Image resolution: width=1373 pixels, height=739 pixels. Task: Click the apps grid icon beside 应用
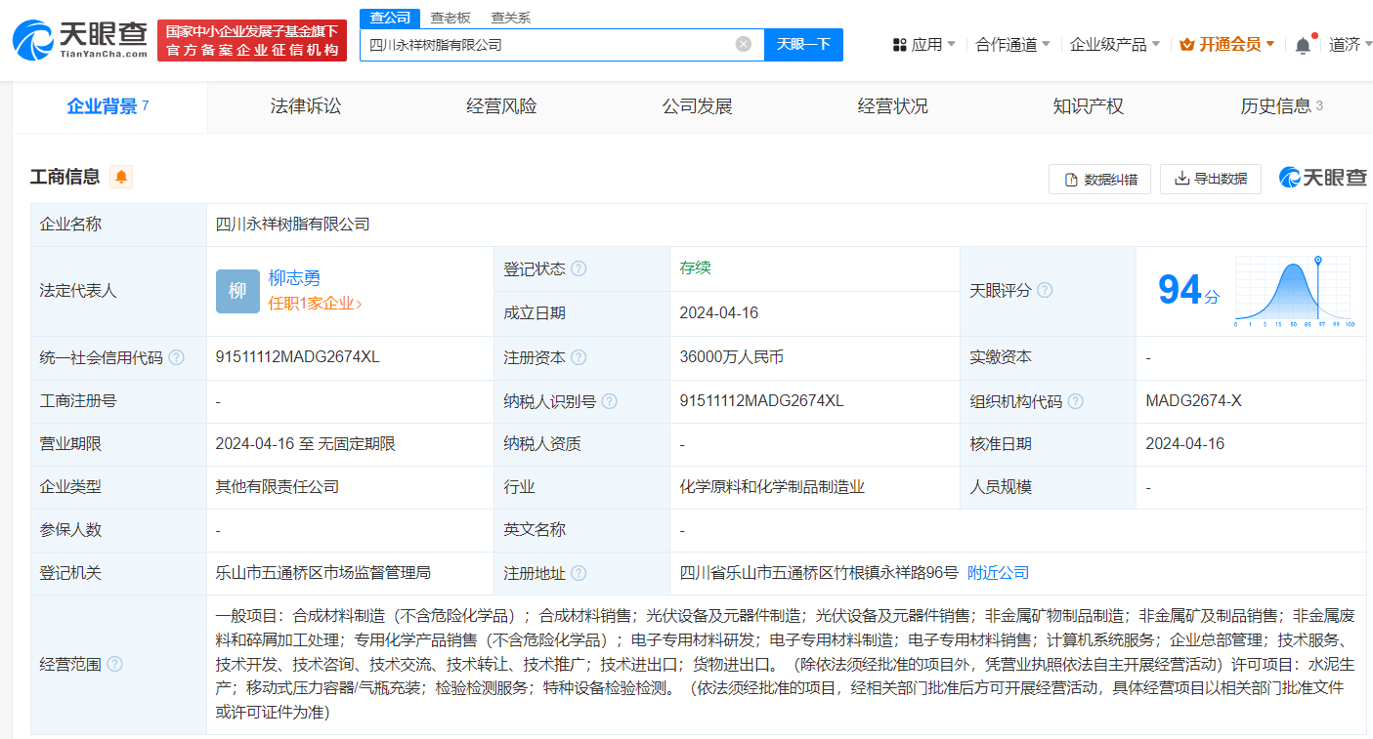click(x=898, y=44)
